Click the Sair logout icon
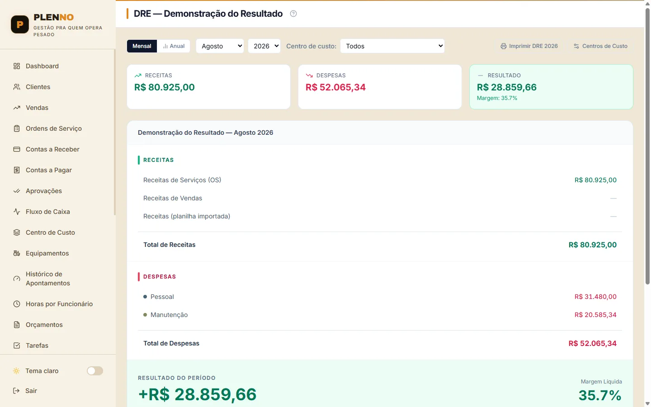The image size is (651, 407). point(16,391)
